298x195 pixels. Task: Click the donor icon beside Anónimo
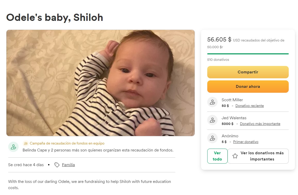(212, 138)
